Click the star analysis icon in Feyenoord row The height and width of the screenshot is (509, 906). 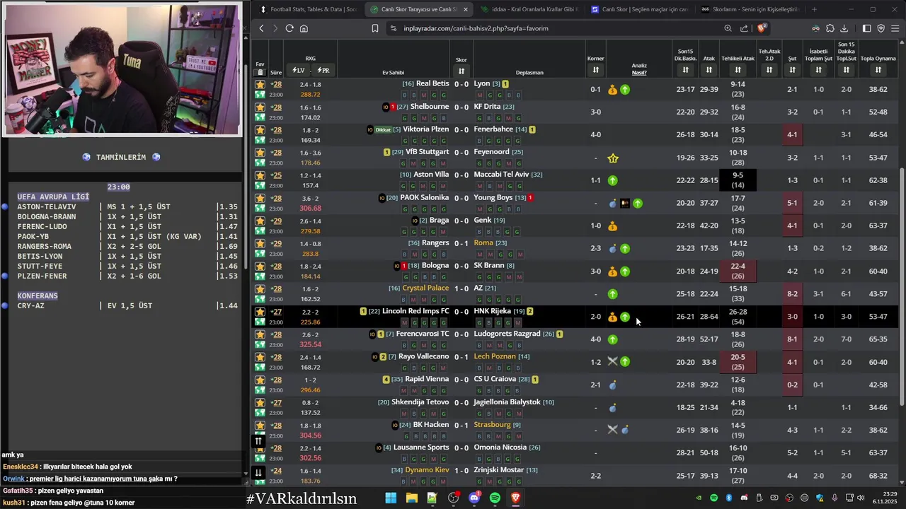point(613,158)
